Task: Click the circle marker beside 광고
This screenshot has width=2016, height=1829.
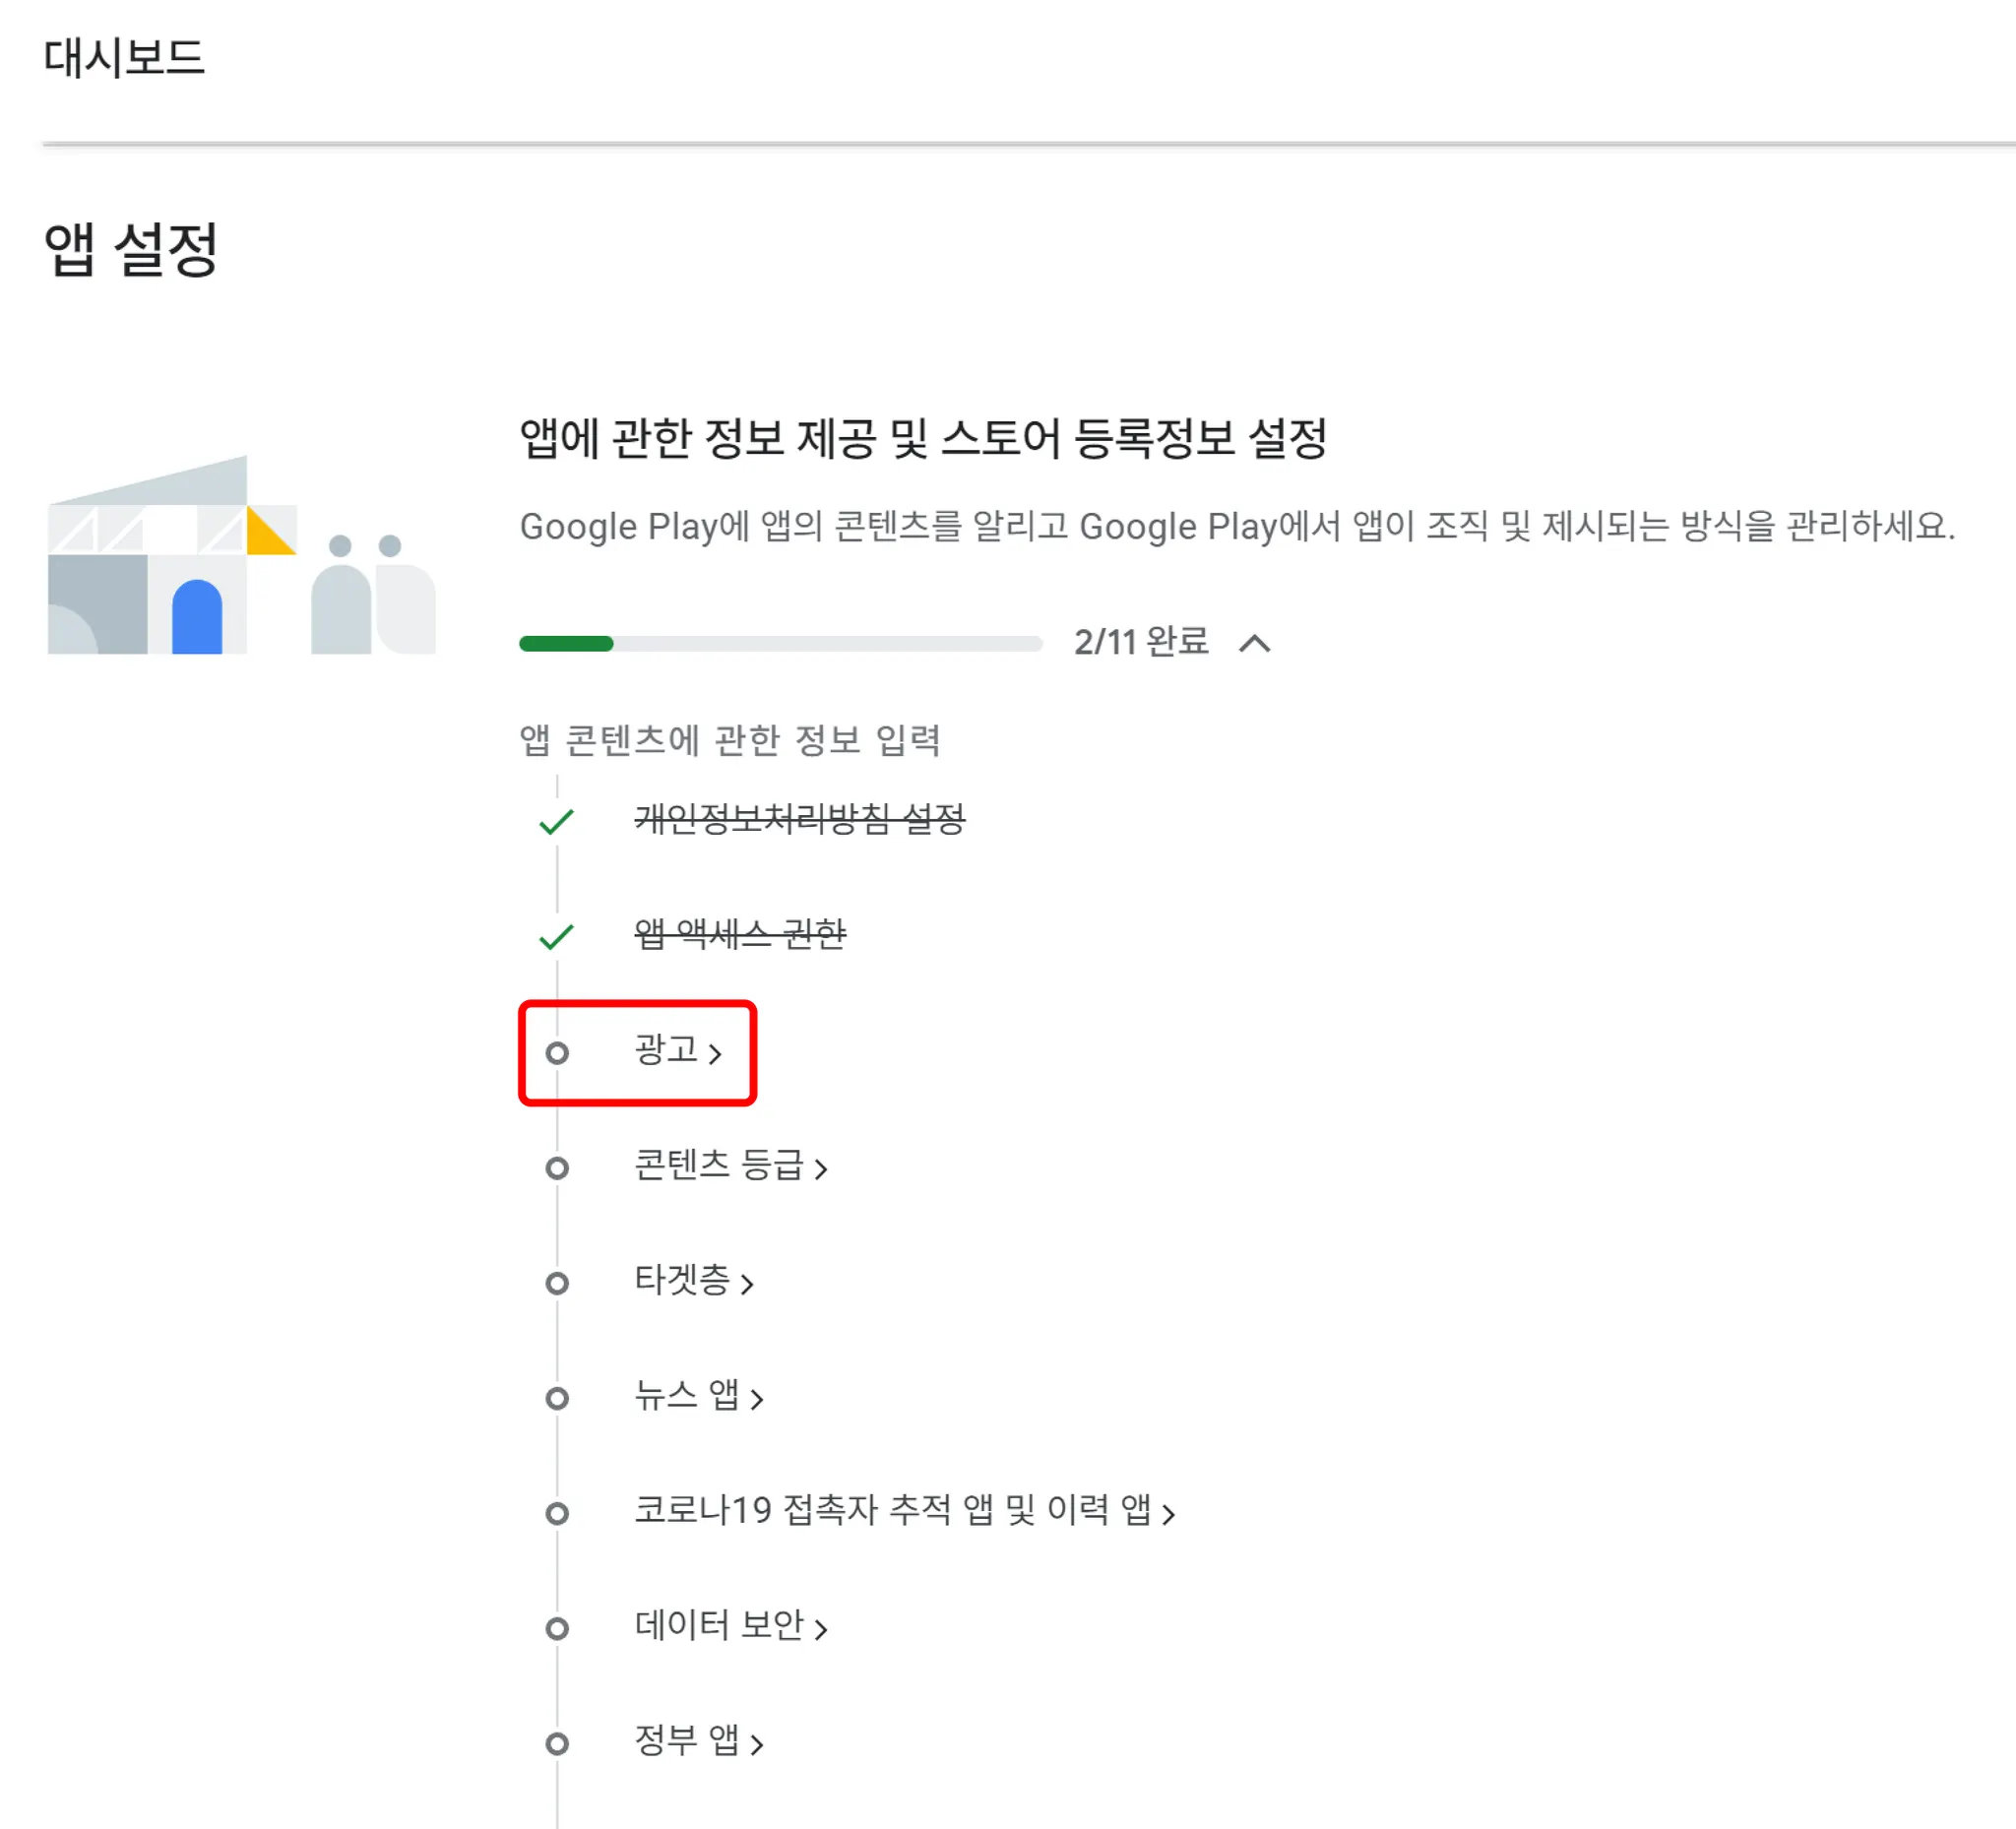Action: click(x=557, y=1052)
